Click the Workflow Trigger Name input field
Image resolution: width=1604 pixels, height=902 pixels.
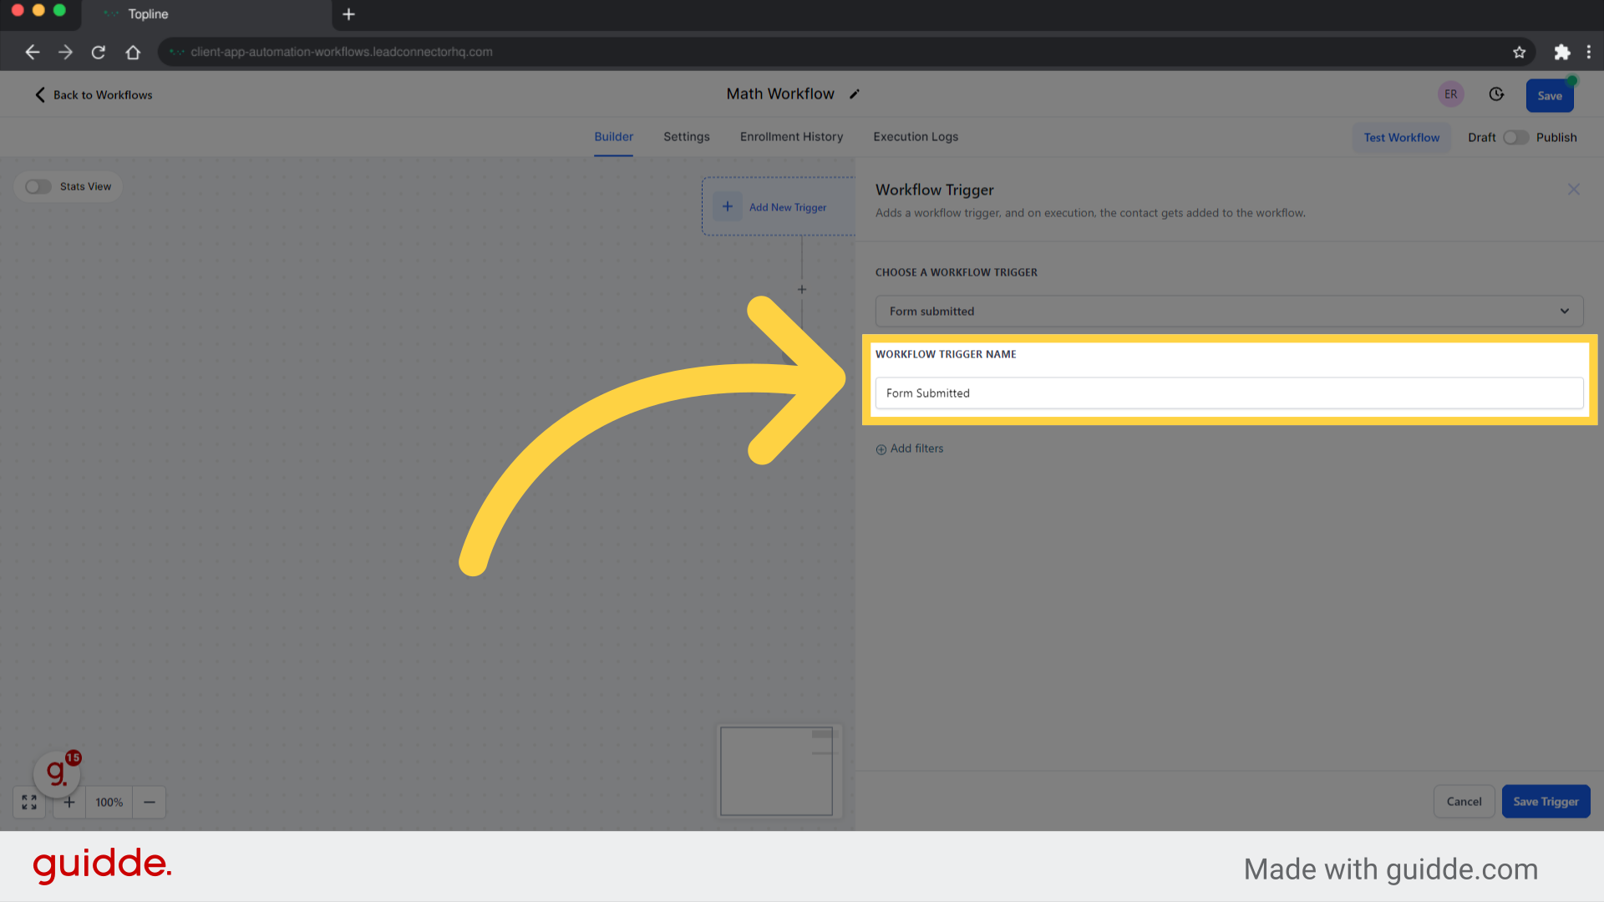point(1230,392)
